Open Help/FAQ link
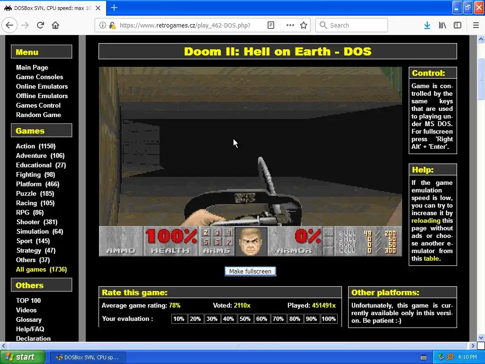 [x=30, y=329]
